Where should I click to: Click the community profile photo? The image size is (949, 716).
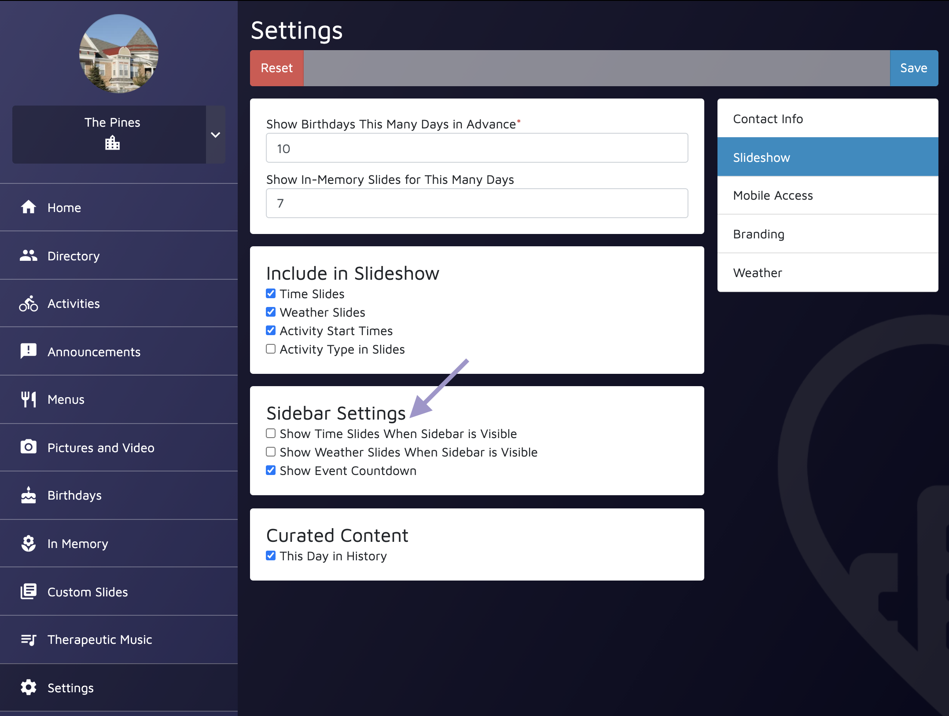(x=119, y=54)
